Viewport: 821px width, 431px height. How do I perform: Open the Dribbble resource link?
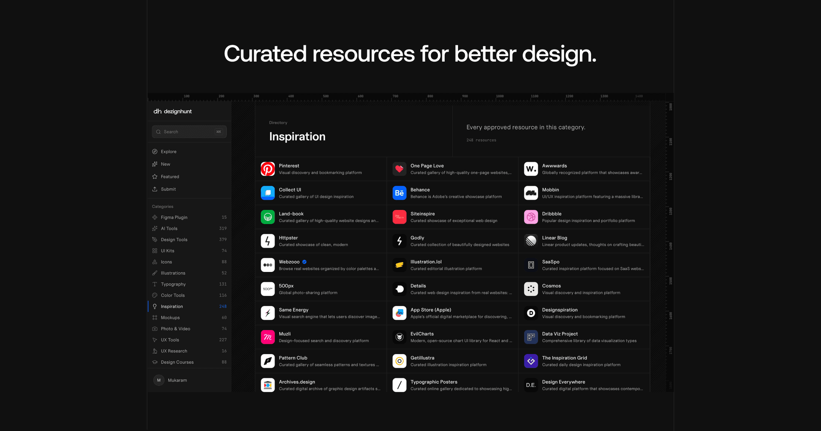tap(585, 217)
